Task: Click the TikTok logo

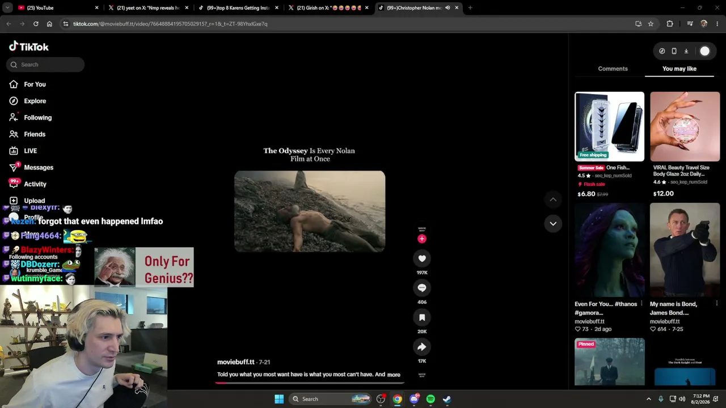Action: pyautogui.click(x=29, y=46)
